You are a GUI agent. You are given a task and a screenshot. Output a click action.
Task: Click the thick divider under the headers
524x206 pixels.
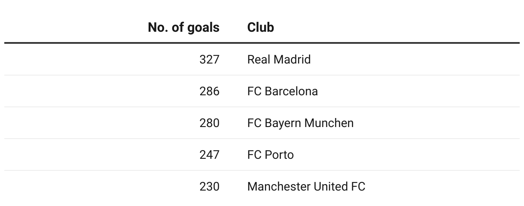point(262,43)
